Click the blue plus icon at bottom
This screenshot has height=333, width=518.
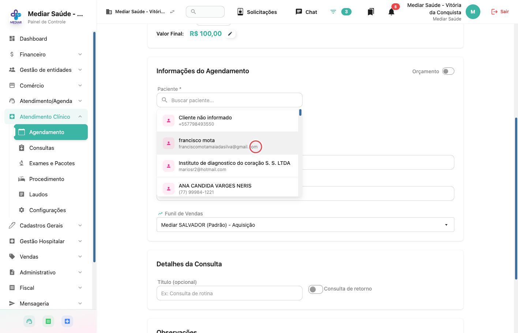click(67, 321)
